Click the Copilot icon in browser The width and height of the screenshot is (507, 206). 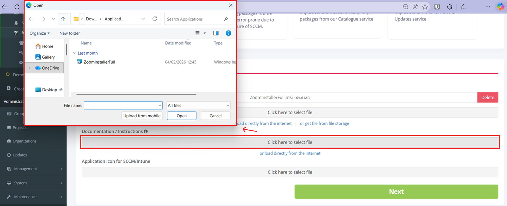[x=500, y=7]
